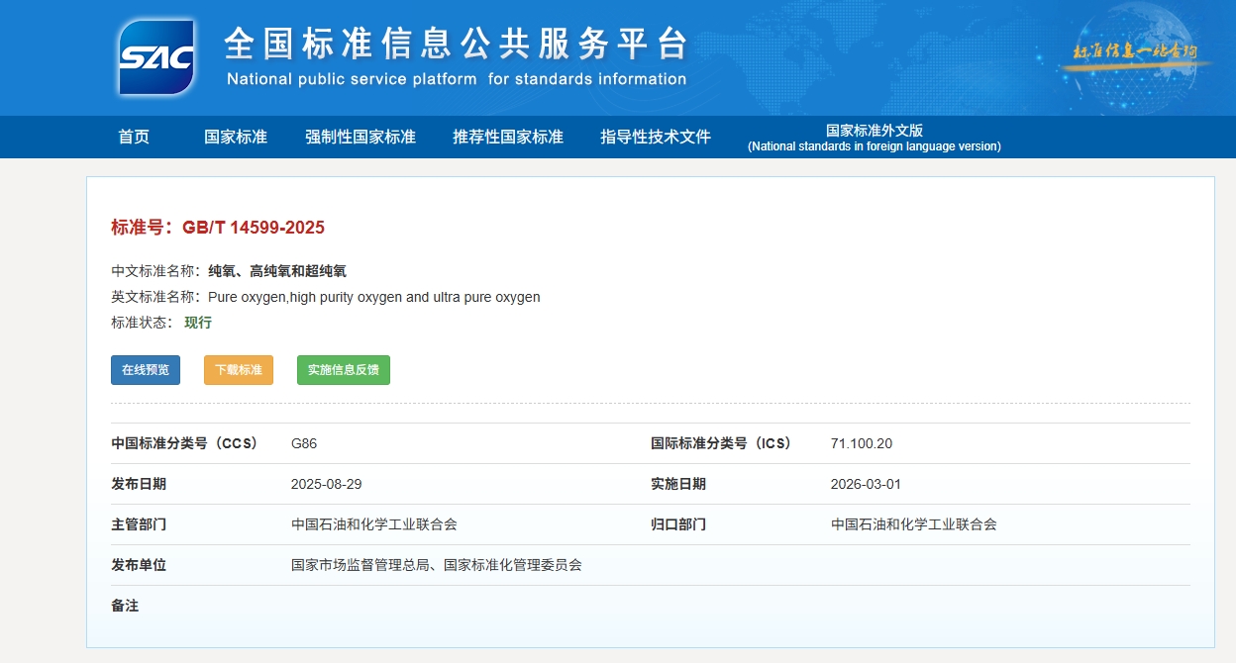The image size is (1236, 663).
Task: Click 中国石油和化学工业联合会 under 归口部门
Action: click(x=914, y=524)
